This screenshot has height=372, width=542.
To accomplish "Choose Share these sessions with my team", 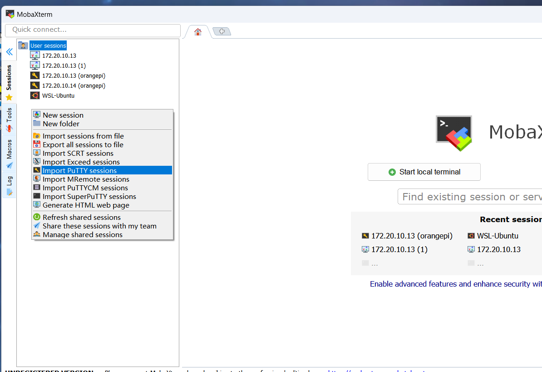I will [102, 226].
